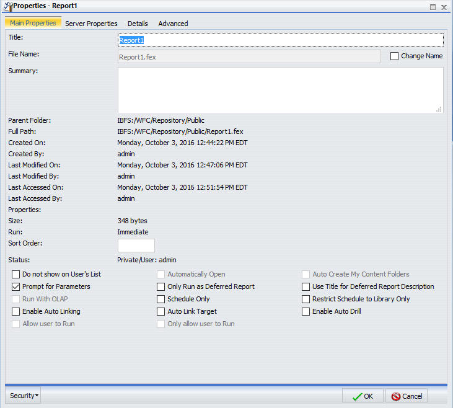Click the Created On date 12:44:22 PM
Image resolution: width=453 pixels, height=408 pixels.
coord(182,143)
